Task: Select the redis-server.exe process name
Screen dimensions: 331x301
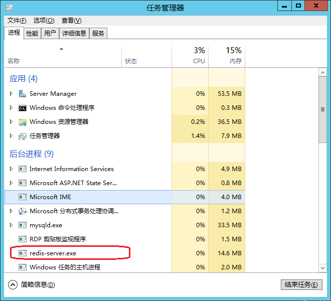Action: 53,253
